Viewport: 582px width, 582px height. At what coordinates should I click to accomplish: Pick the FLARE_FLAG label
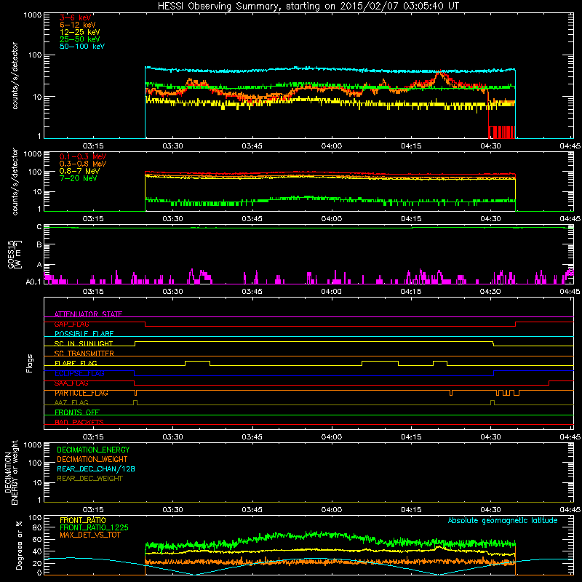click(76, 363)
